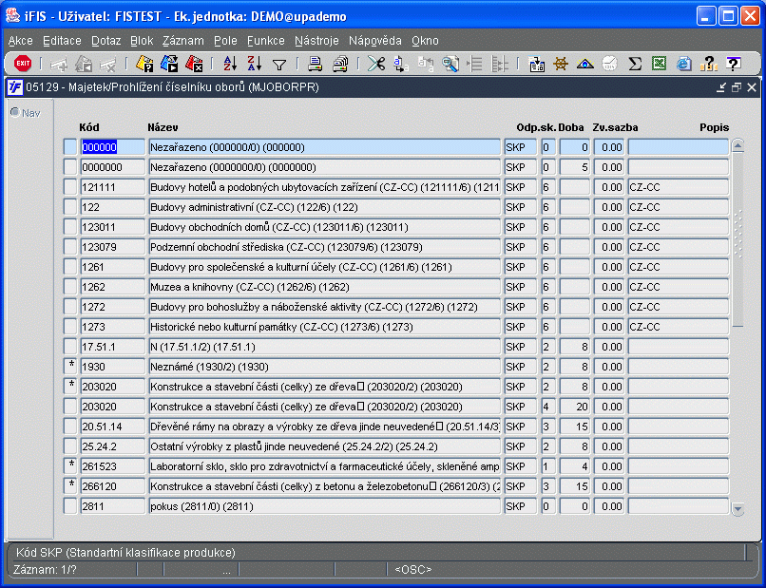This screenshot has width=766, height=588.
Task: Click the Název field for Muzea a knihovny
Action: 324,287
